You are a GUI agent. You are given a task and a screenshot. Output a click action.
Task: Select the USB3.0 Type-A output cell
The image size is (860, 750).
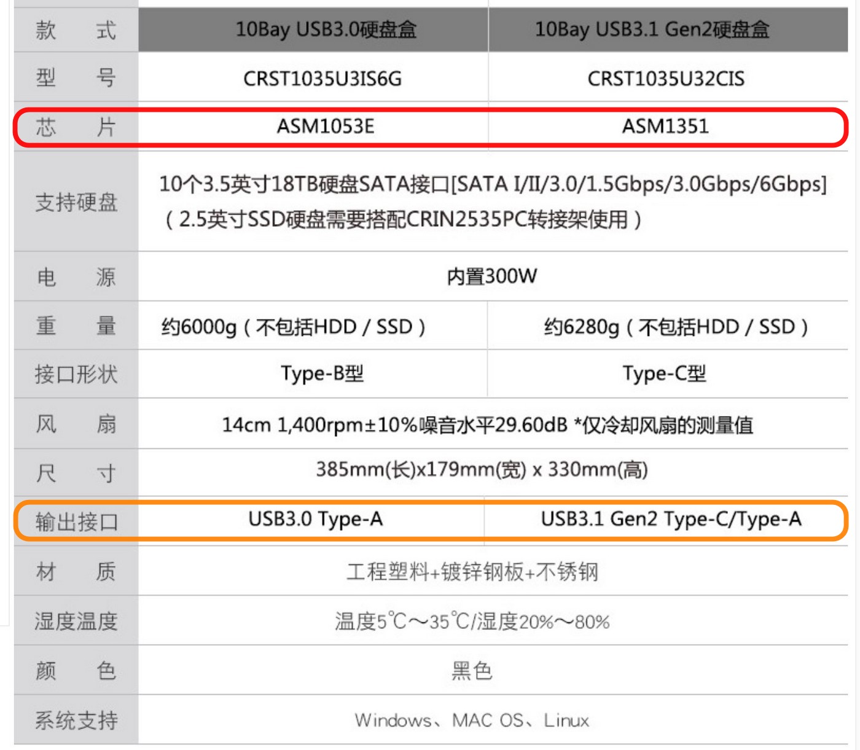316,520
